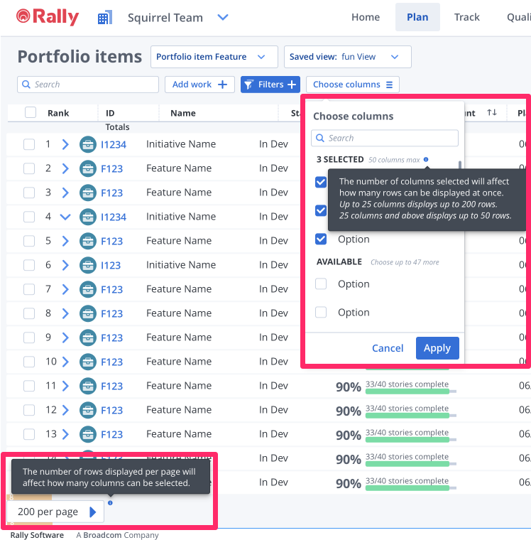
Task: Check the second available Option checkbox
Action: (321, 313)
